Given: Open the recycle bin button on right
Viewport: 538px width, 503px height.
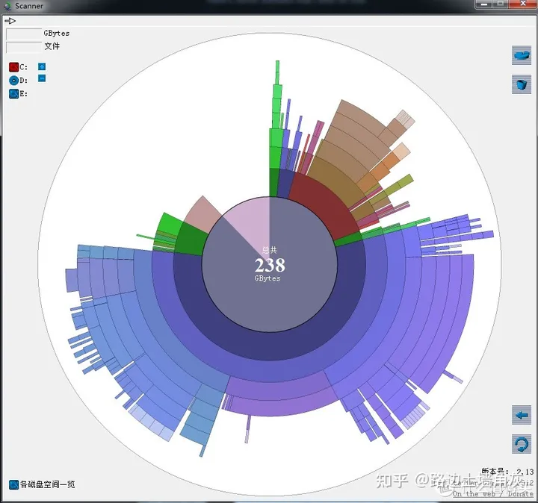Looking at the screenshot, I should (522, 84).
